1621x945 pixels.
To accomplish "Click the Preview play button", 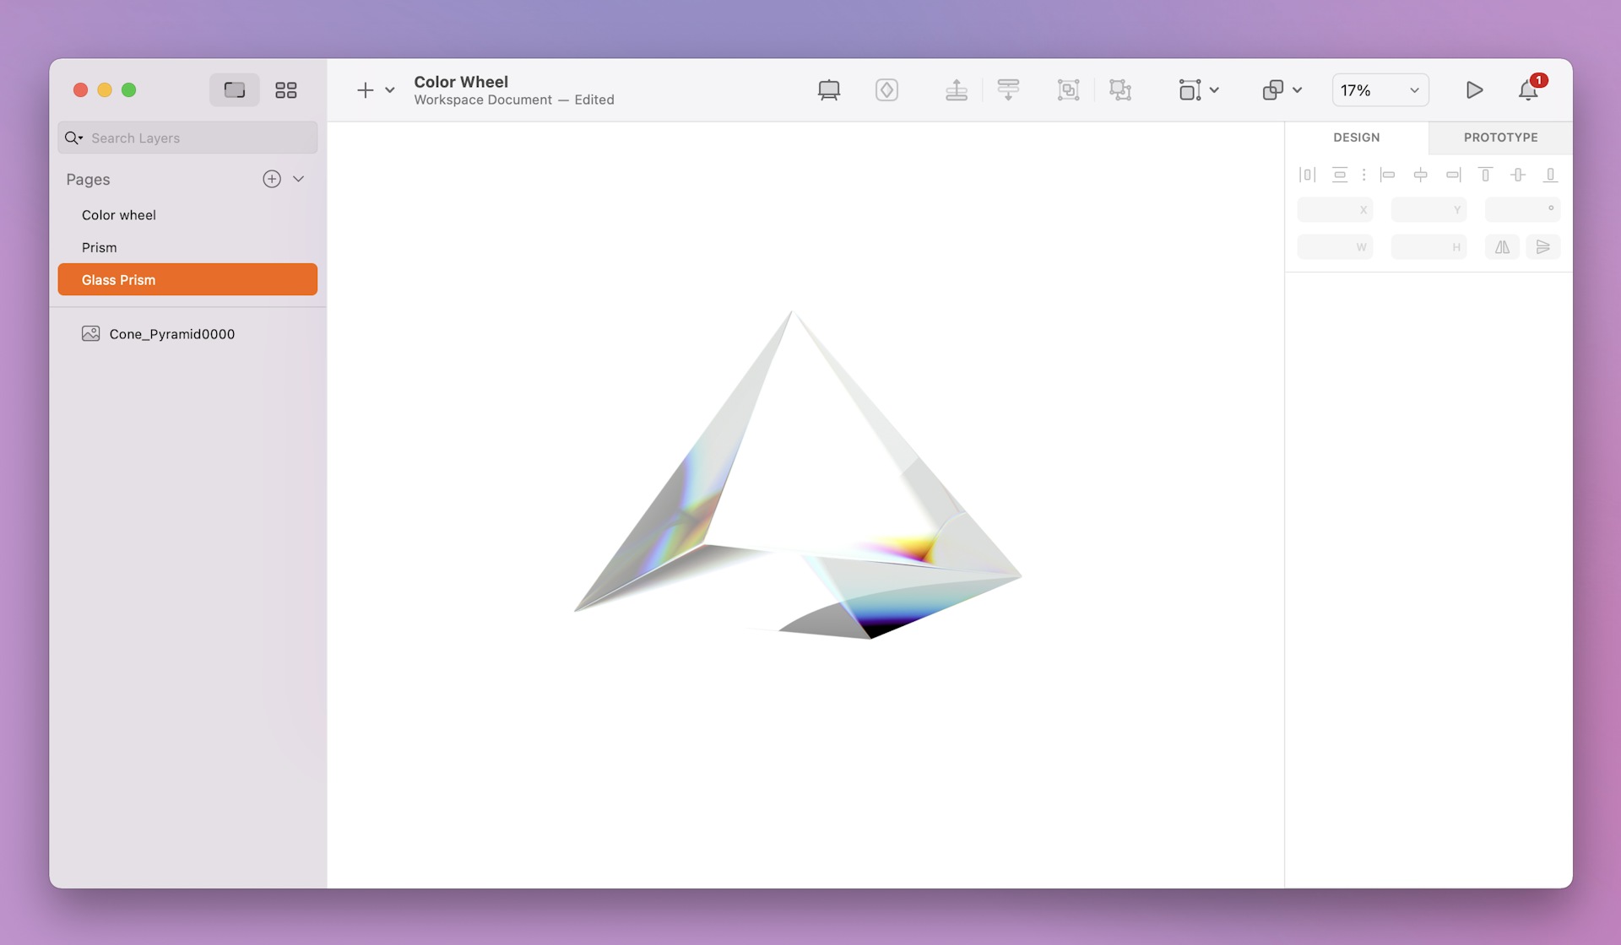I will [x=1474, y=89].
